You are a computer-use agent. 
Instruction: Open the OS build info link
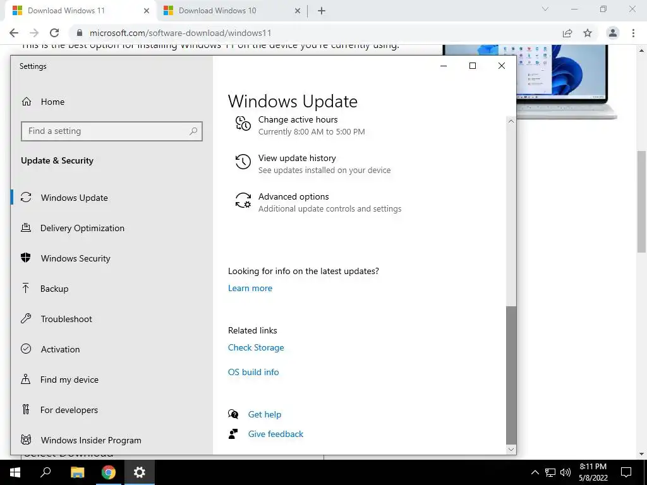click(x=253, y=372)
